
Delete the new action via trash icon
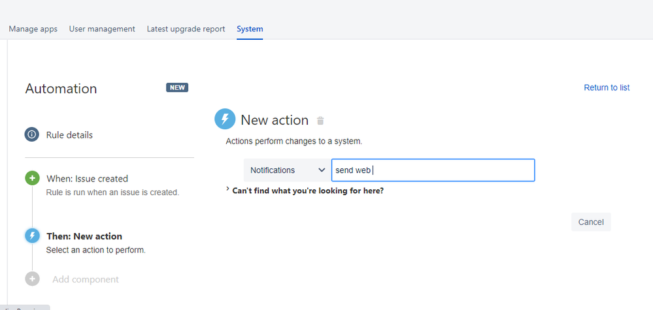click(x=320, y=121)
